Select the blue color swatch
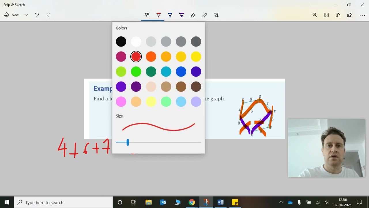Viewport: 369px width, 208px height. pyautogui.click(x=181, y=72)
